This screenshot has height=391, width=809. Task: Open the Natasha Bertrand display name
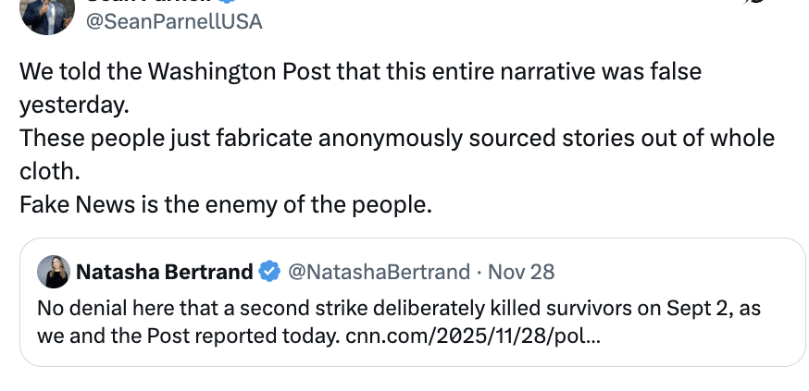165,272
